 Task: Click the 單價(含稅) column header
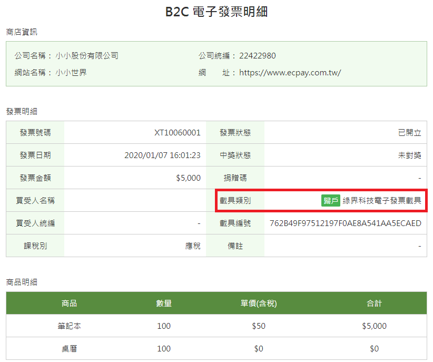pyautogui.click(x=259, y=304)
